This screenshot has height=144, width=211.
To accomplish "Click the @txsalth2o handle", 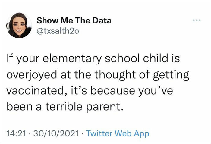I will pos(58,31).
